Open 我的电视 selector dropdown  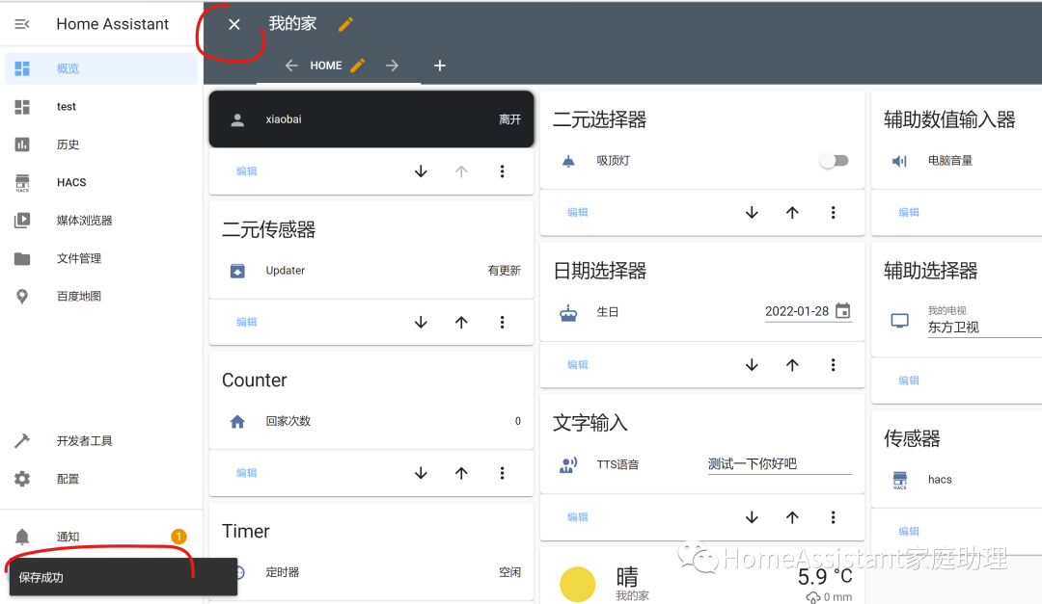pyautogui.click(x=982, y=327)
